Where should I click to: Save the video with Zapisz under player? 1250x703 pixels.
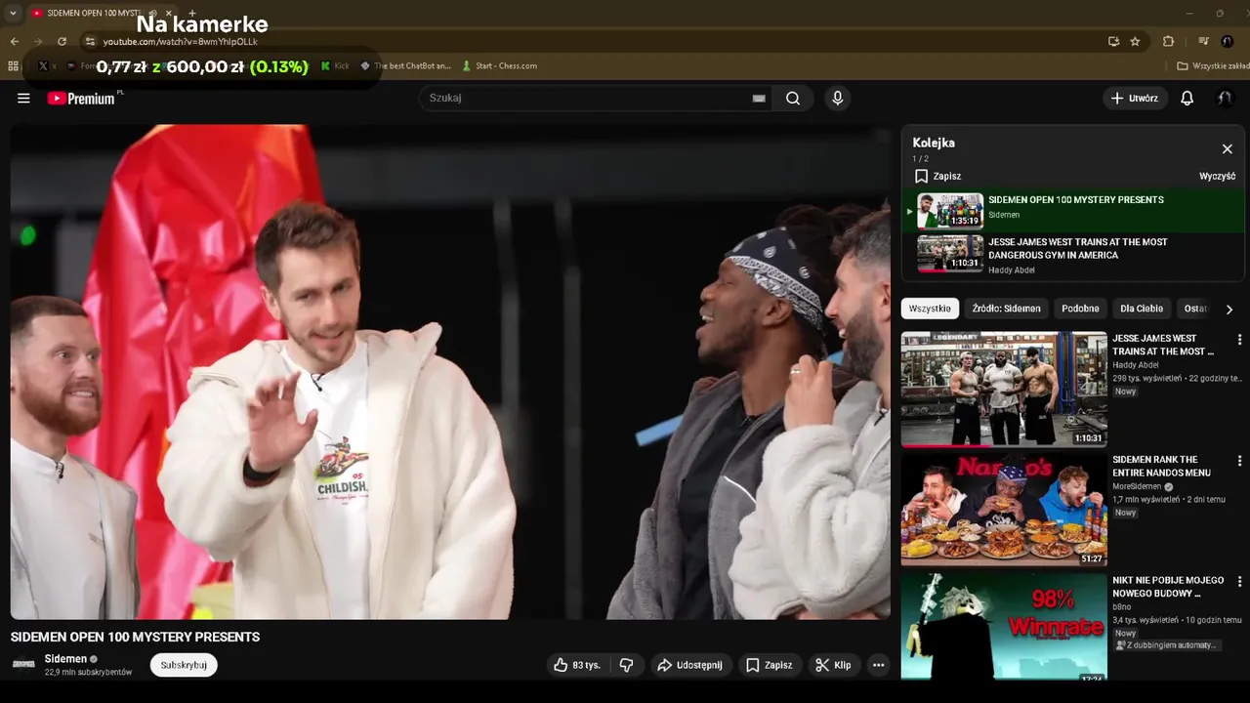770,665
